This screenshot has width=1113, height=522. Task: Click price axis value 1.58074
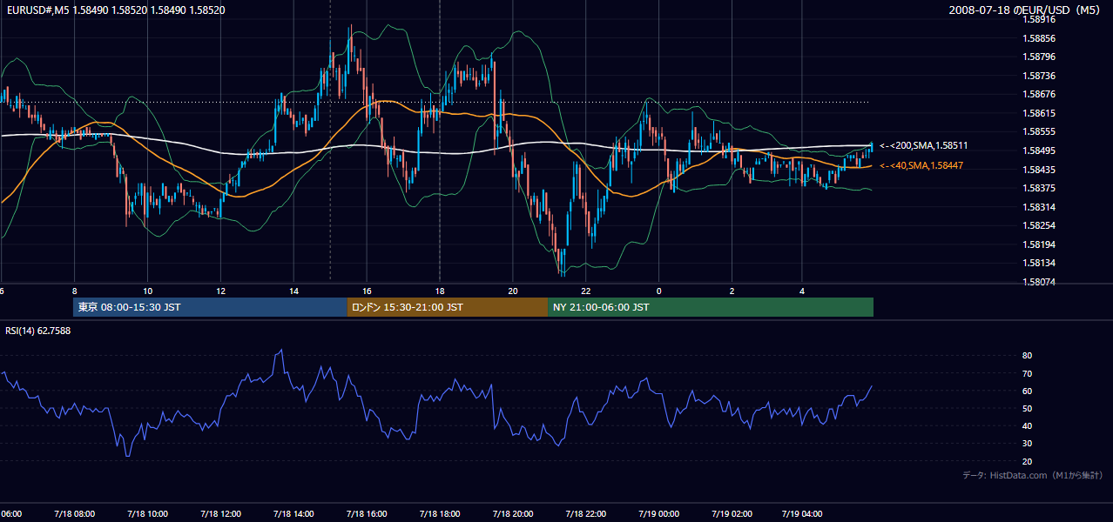click(1038, 282)
